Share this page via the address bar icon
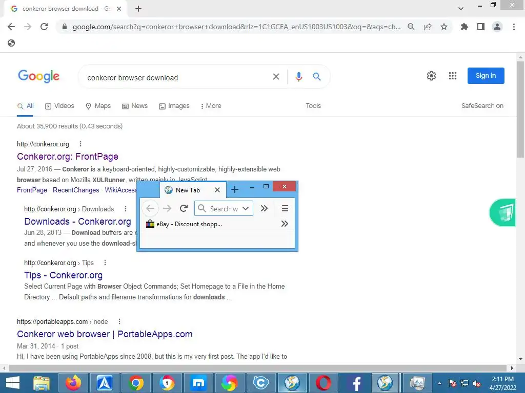Viewport: 525px width, 393px height. (x=428, y=27)
